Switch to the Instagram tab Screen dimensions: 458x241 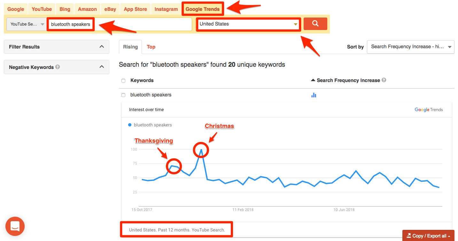[166, 9]
